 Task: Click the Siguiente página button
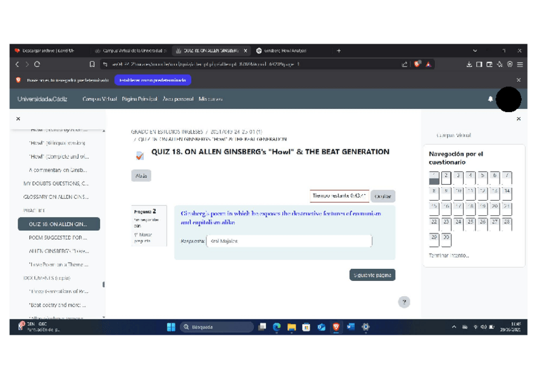372,275
